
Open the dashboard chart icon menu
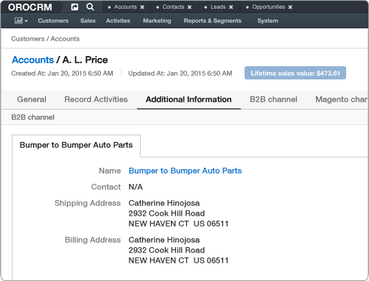pos(21,21)
